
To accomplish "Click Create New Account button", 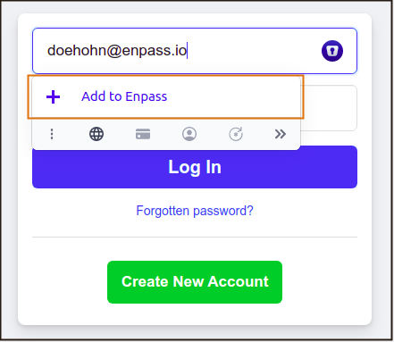I will click(x=195, y=282).
